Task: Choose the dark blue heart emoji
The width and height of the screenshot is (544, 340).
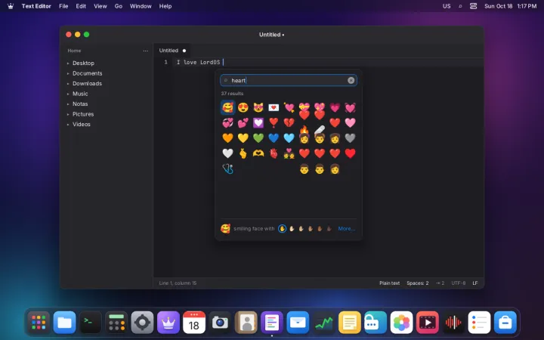Action: click(274, 138)
